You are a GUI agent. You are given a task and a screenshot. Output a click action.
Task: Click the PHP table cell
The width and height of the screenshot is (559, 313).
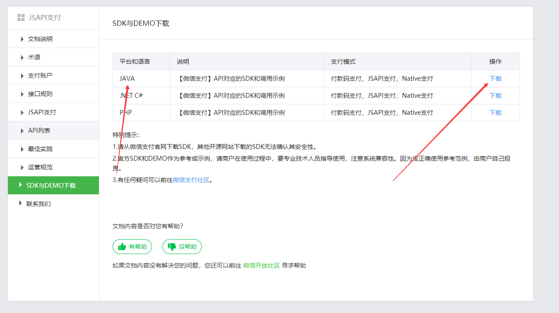point(141,113)
